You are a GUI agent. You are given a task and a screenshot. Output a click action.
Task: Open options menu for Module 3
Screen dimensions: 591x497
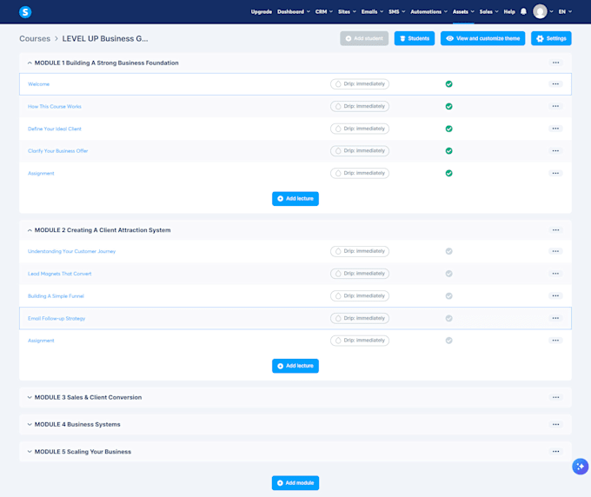click(x=555, y=397)
